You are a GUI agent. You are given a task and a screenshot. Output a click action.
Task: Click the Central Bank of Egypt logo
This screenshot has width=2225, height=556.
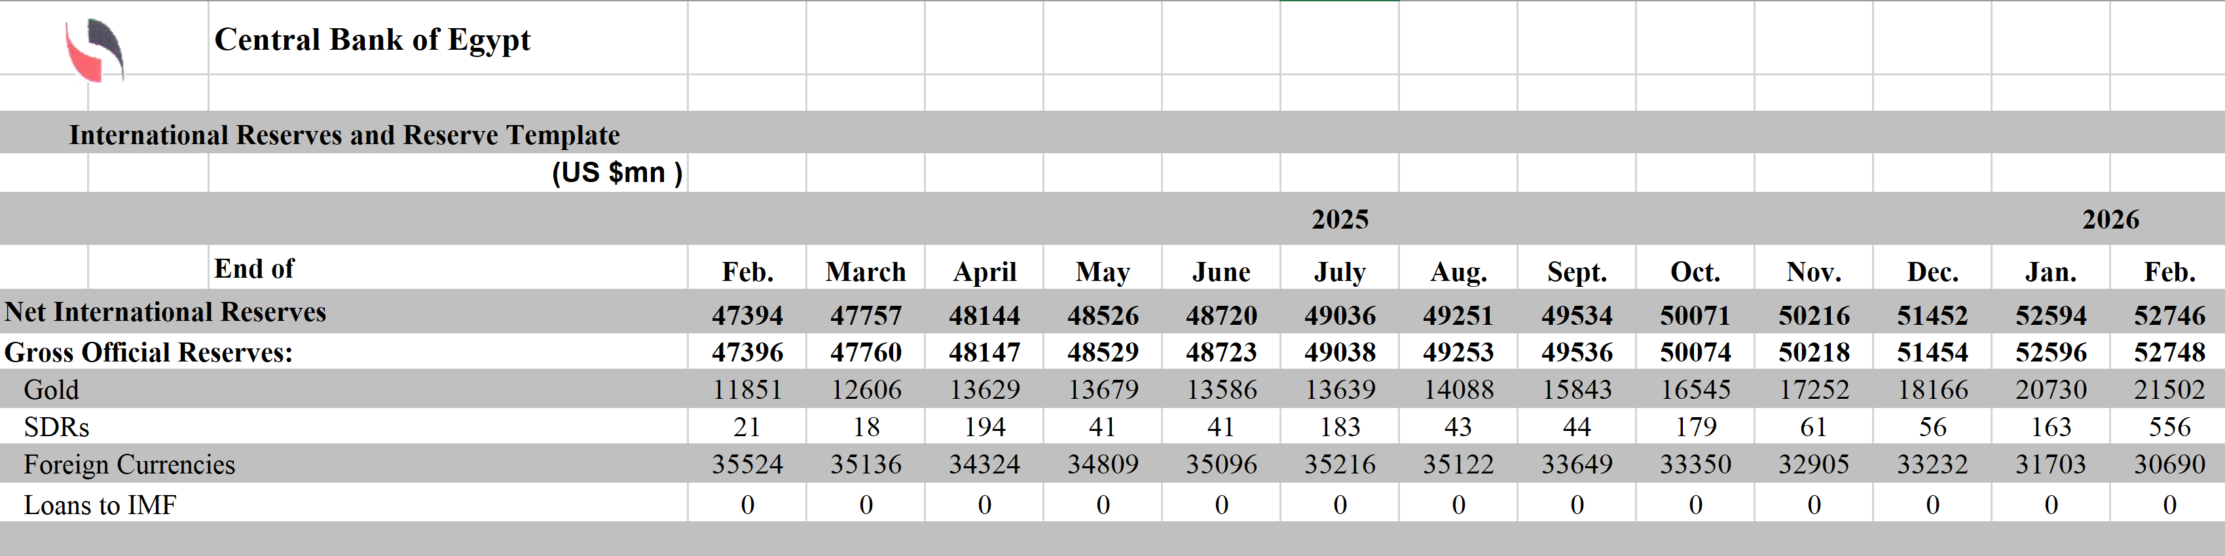click(95, 50)
